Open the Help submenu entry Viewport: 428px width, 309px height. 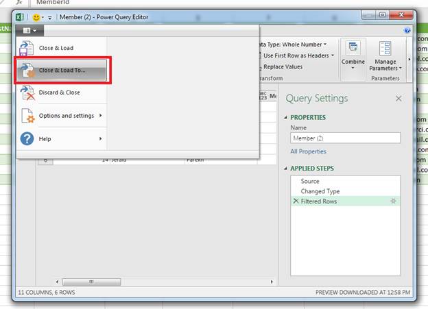[x=62, y=139]
